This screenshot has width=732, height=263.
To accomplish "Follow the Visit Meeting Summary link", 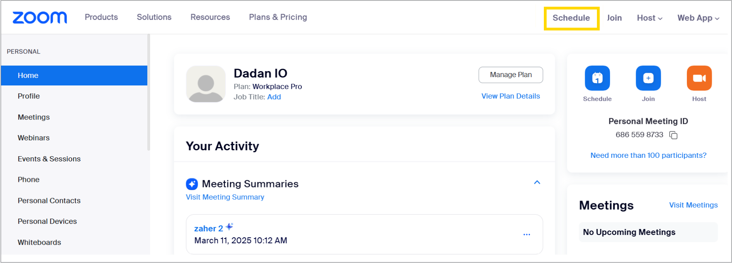I will pyautogui.click(x=225, y=197).
